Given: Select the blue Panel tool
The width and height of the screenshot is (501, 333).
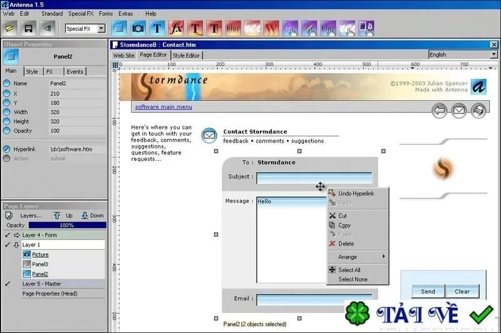Looking at the screenshot, I should pos(119,28).
